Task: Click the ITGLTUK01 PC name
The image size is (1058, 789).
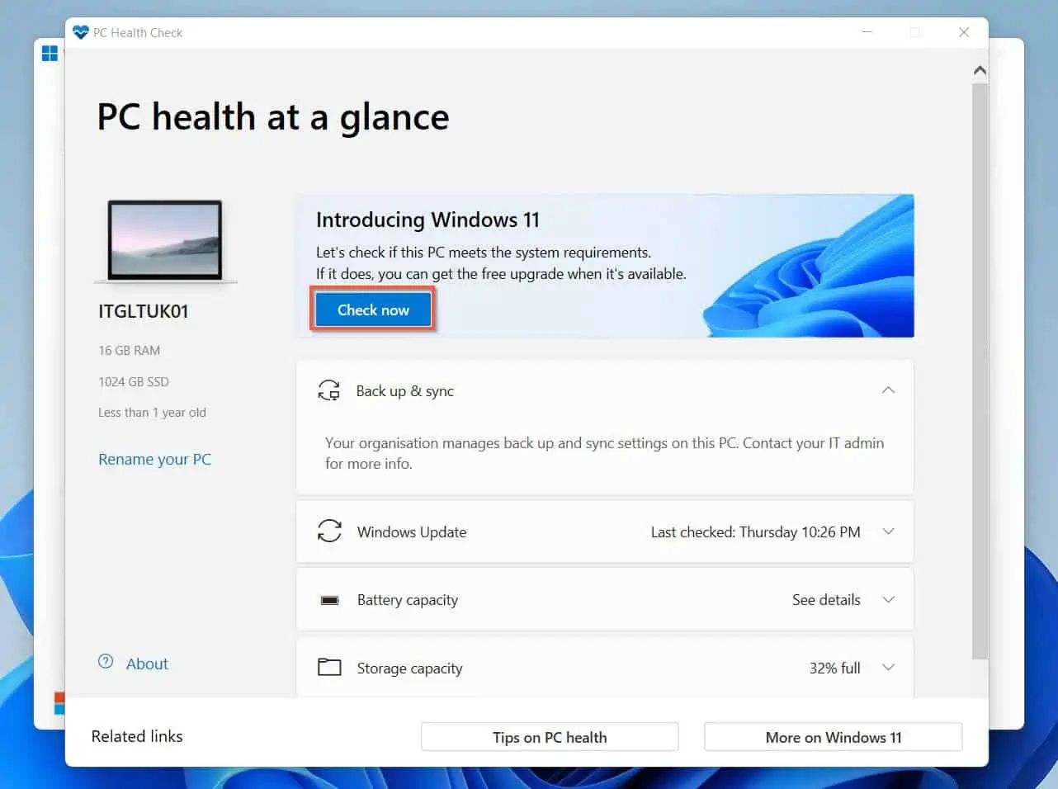Action: pyautogui.click(x=144, y=311)
